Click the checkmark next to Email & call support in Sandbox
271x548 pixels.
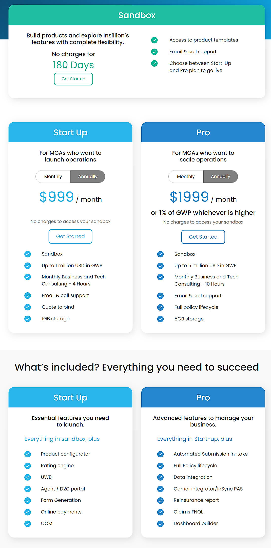[x=154, y=52]
